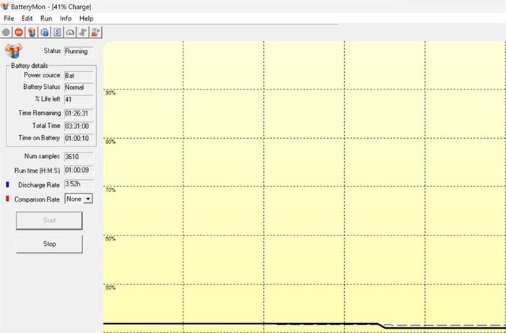This screenshot has height=333, width=506.
Task: Click the gray arrow toolbar icon
Action: (82, 32)
